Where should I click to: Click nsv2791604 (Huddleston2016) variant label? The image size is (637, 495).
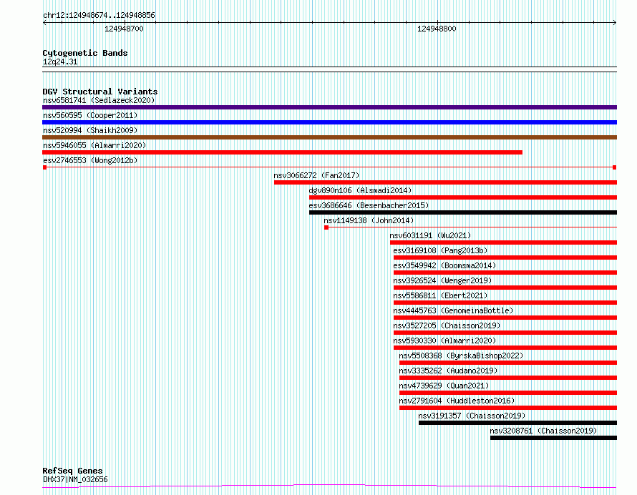click(x=457, y=401)
